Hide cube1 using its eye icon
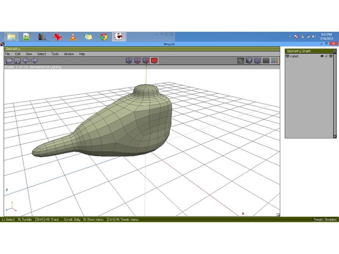The image size is (339, 254). click(x=322, y=56)
